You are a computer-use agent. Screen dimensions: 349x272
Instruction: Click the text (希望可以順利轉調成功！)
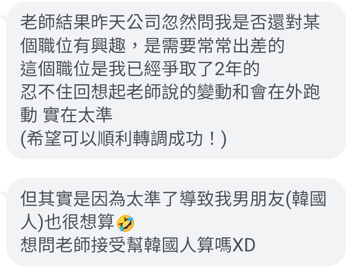[124, 139]
